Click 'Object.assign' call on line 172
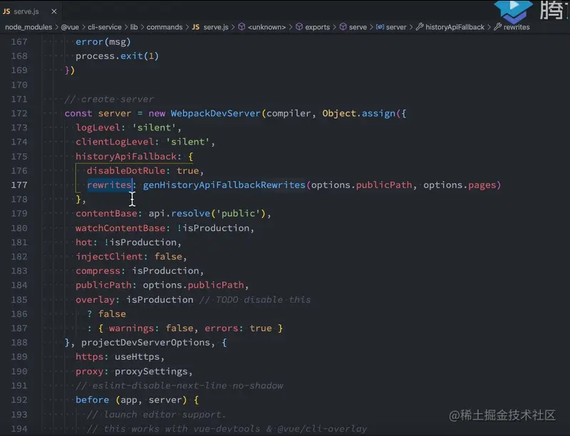The width and height of the screenshot is (570, 436). coord(359,113)
